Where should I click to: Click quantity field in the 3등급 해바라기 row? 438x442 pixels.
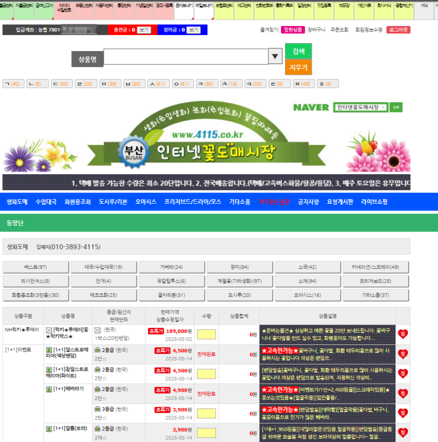coord(206,413)
